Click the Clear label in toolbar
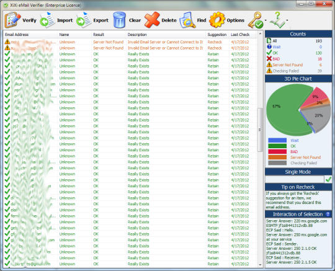Viewport: 335px width, 271px height. pos(135,20)
